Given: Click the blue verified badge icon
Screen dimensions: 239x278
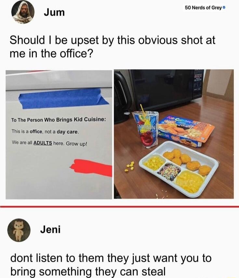Looking at the screenshot, I should [x=224, y=7].
